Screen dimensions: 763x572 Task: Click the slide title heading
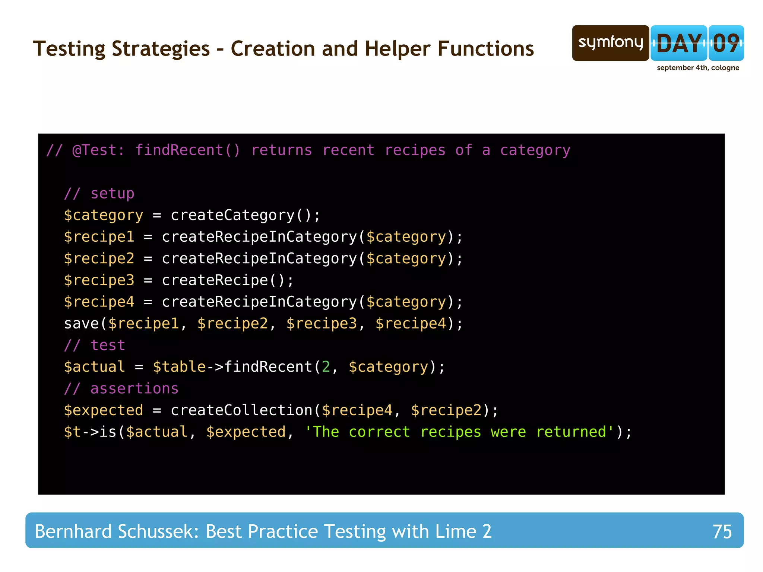click(283, 49)
